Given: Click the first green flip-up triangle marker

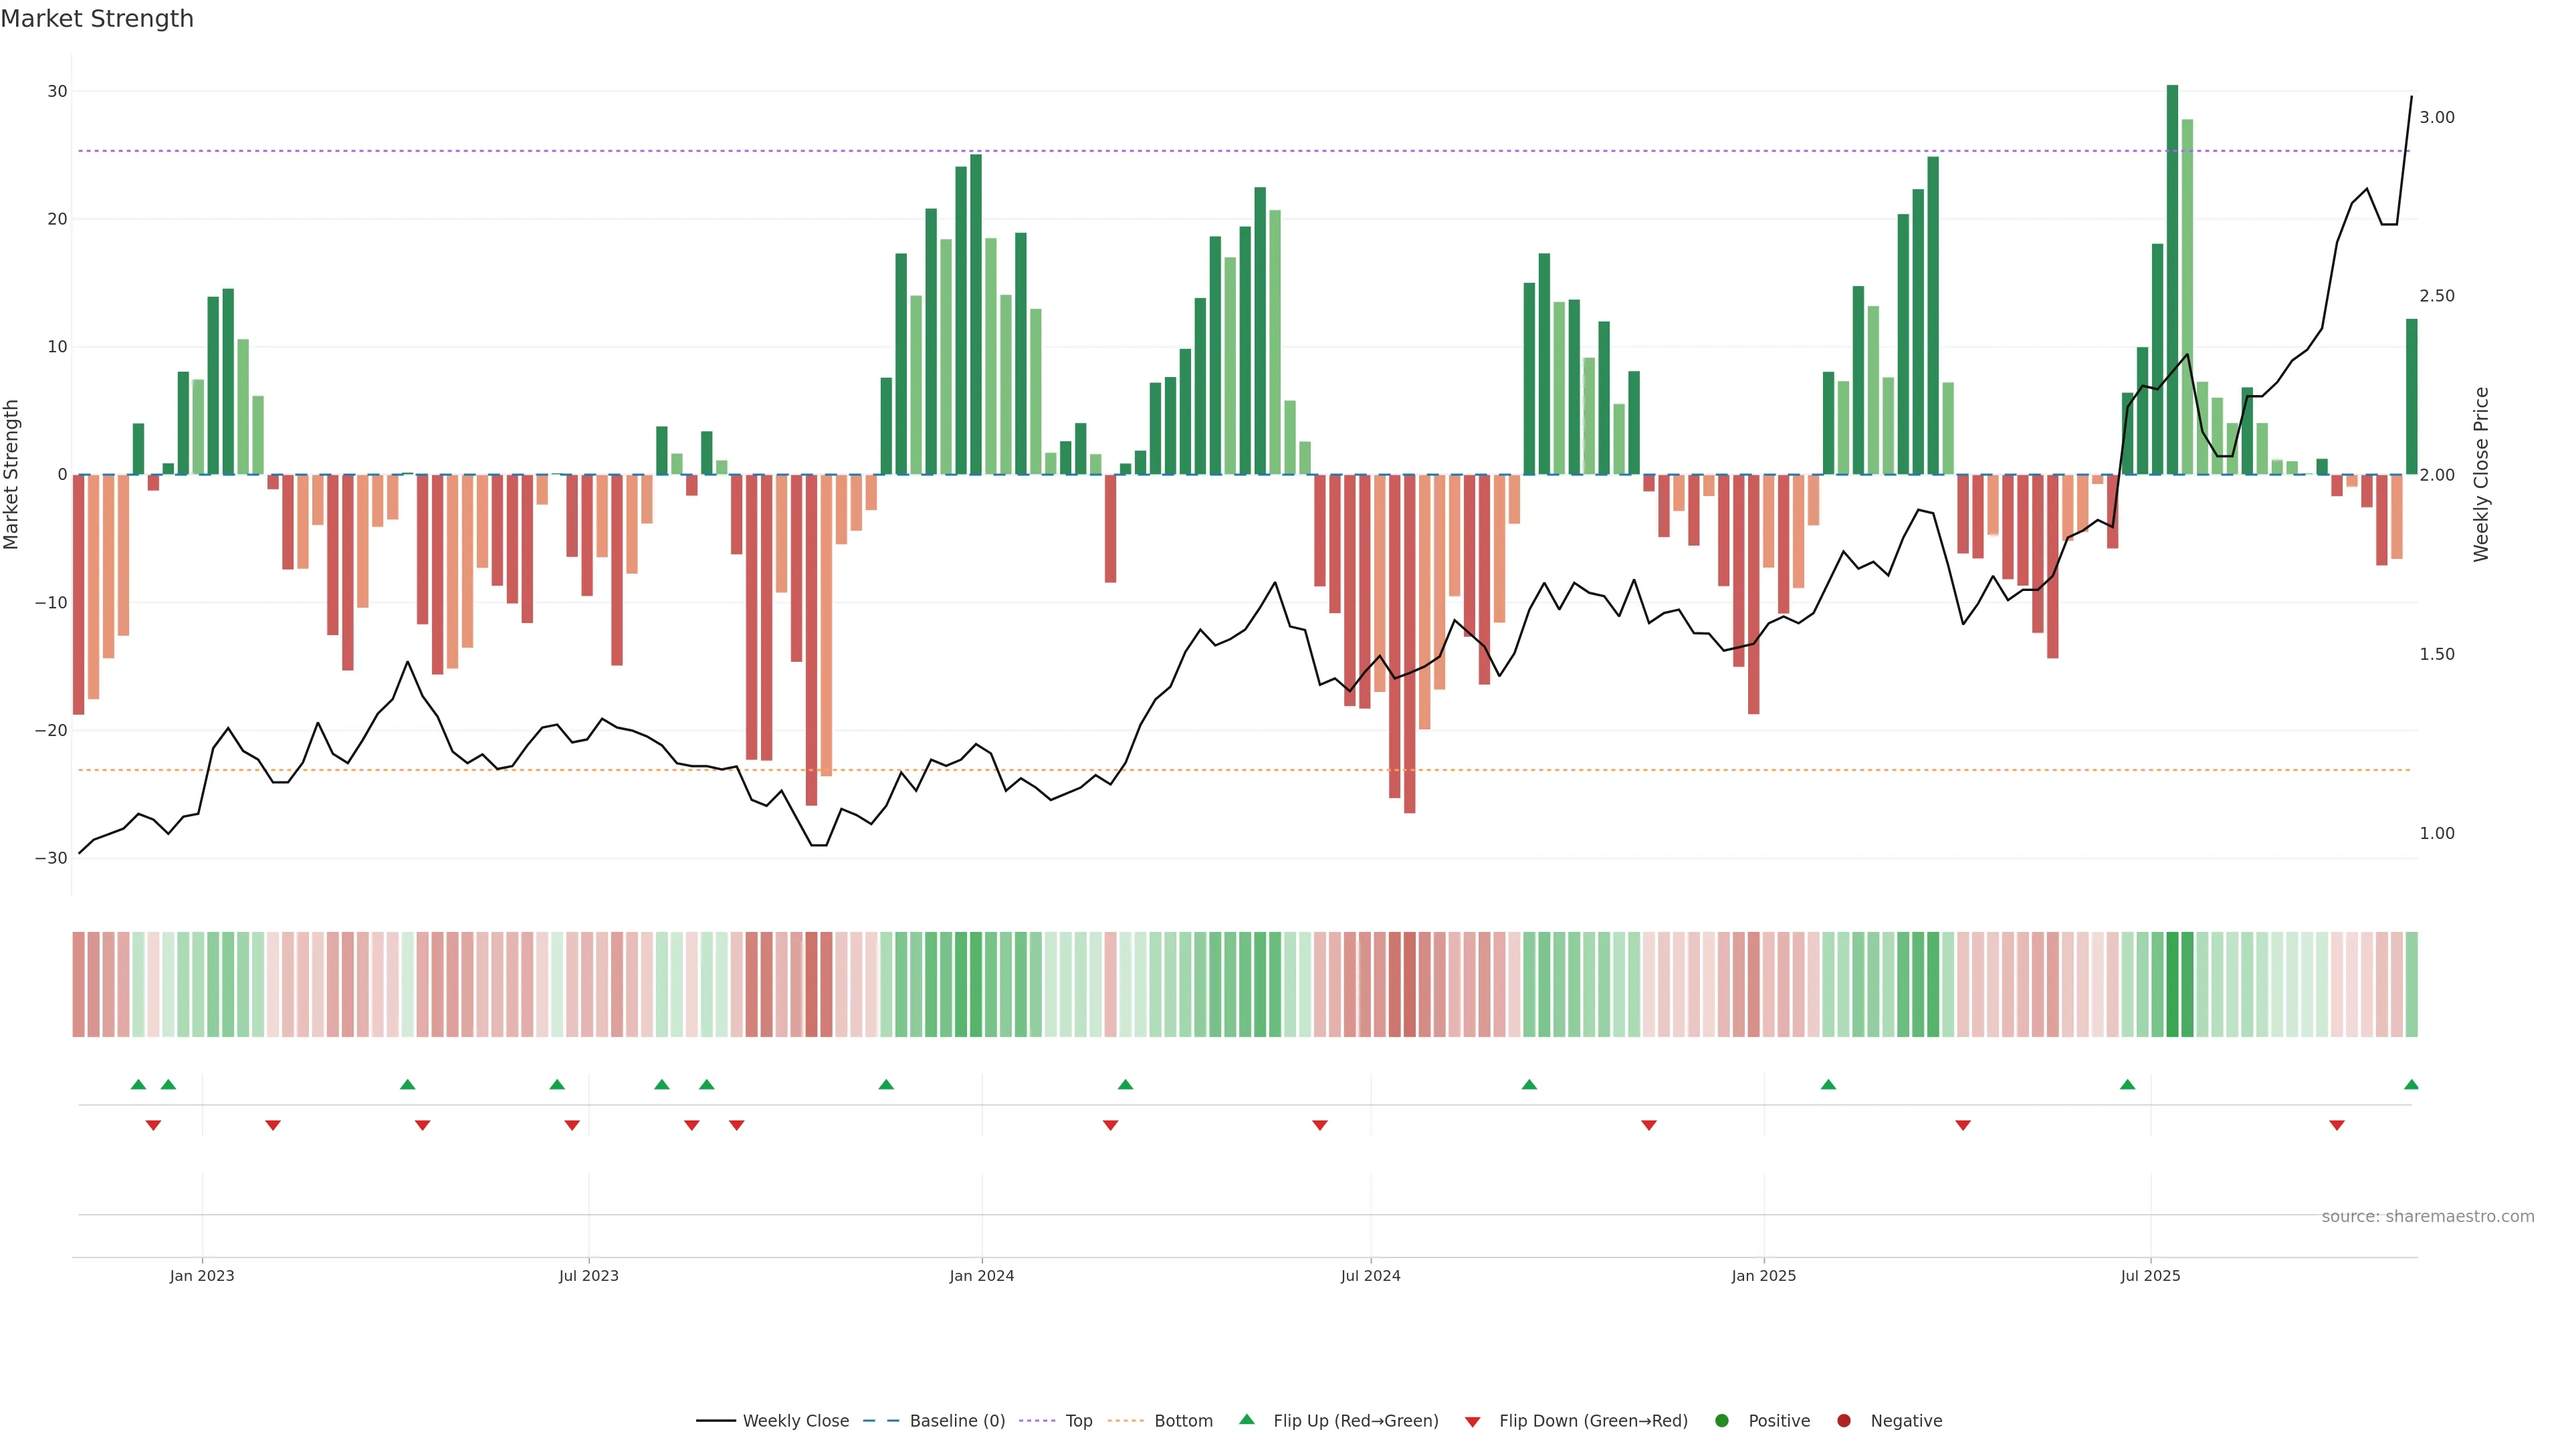Looking at the screenshot, I should pos(138,1084).
